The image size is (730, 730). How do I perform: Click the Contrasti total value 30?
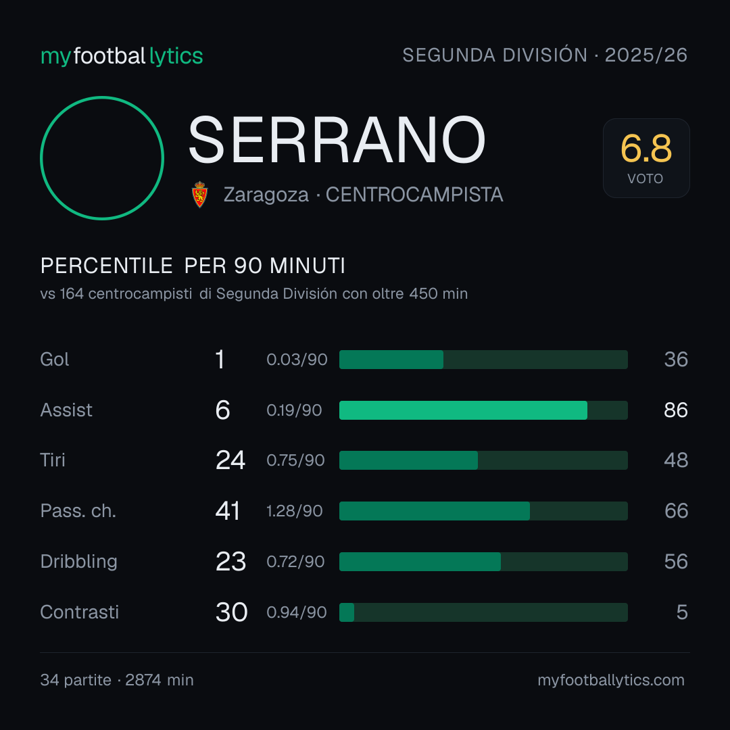click(231, 612)
